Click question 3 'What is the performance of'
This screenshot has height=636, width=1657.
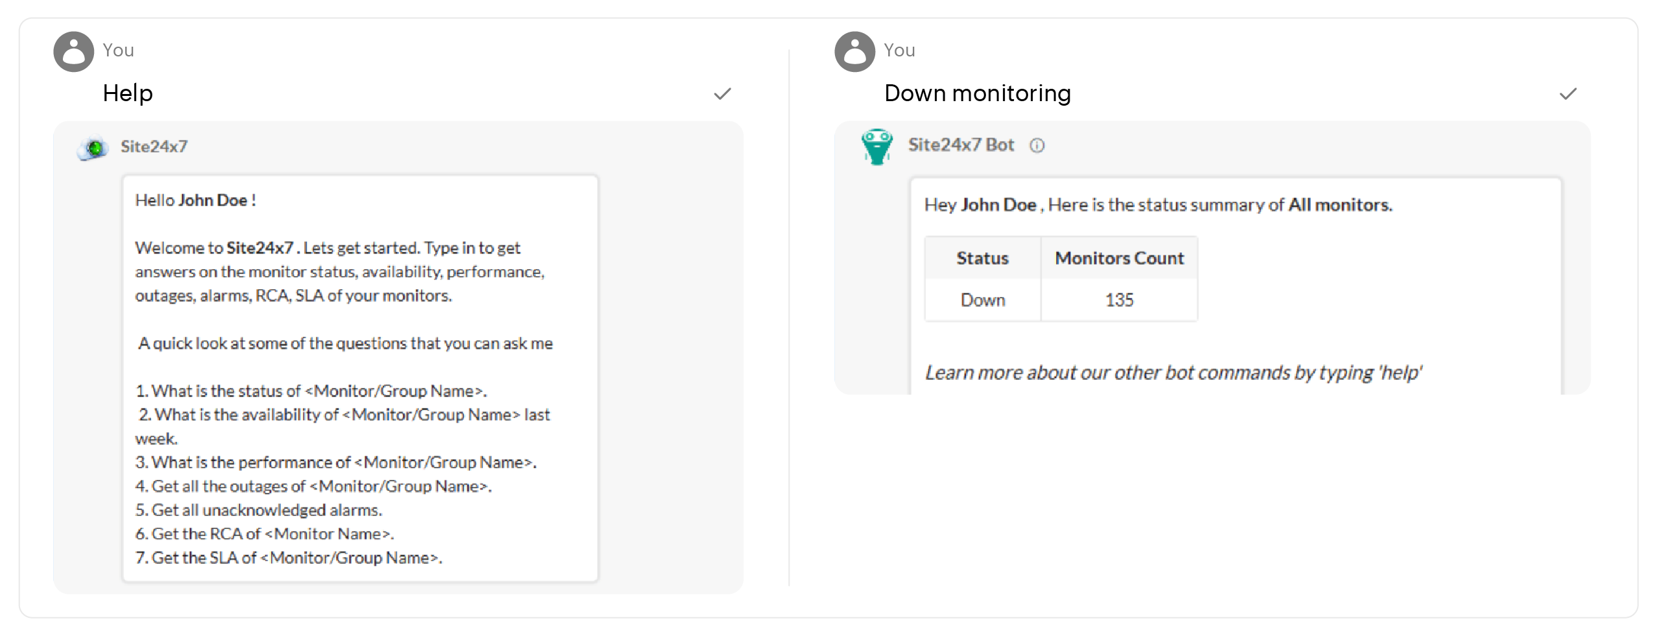tap(336, 462)
